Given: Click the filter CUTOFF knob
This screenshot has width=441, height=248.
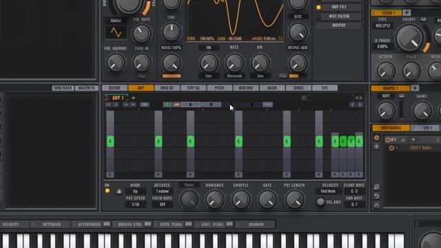Looking at the screenshot, I should (409, 38).
